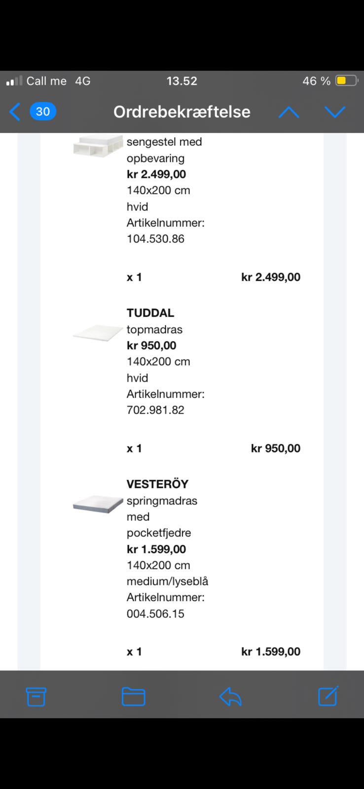Viewport: 364px width, 789px height.
Task: Archive this email using the box icon
Action: coord(36,696)
